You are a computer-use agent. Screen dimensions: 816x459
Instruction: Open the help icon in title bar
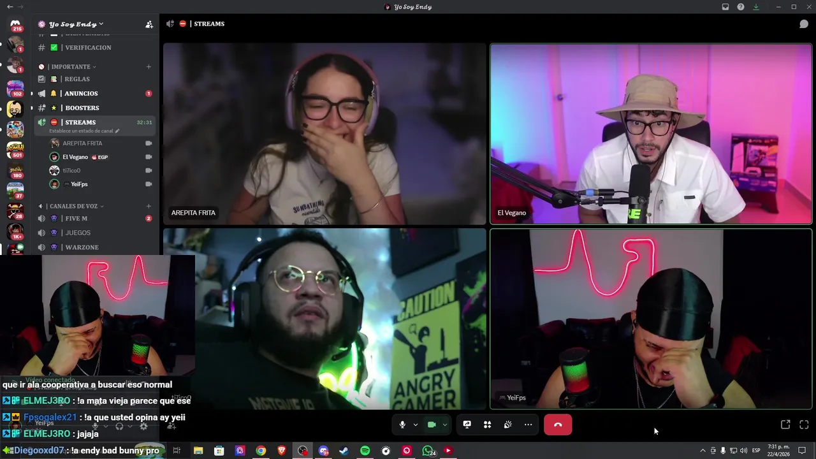(741, 7)
